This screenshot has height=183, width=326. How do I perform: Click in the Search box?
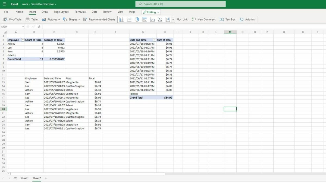click(180, 4)
